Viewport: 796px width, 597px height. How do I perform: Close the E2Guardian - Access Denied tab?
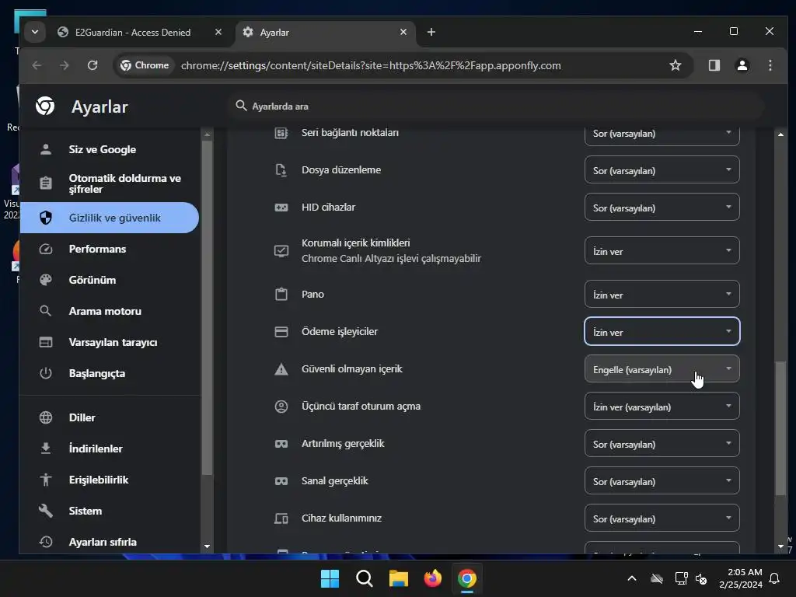point(218,32)
